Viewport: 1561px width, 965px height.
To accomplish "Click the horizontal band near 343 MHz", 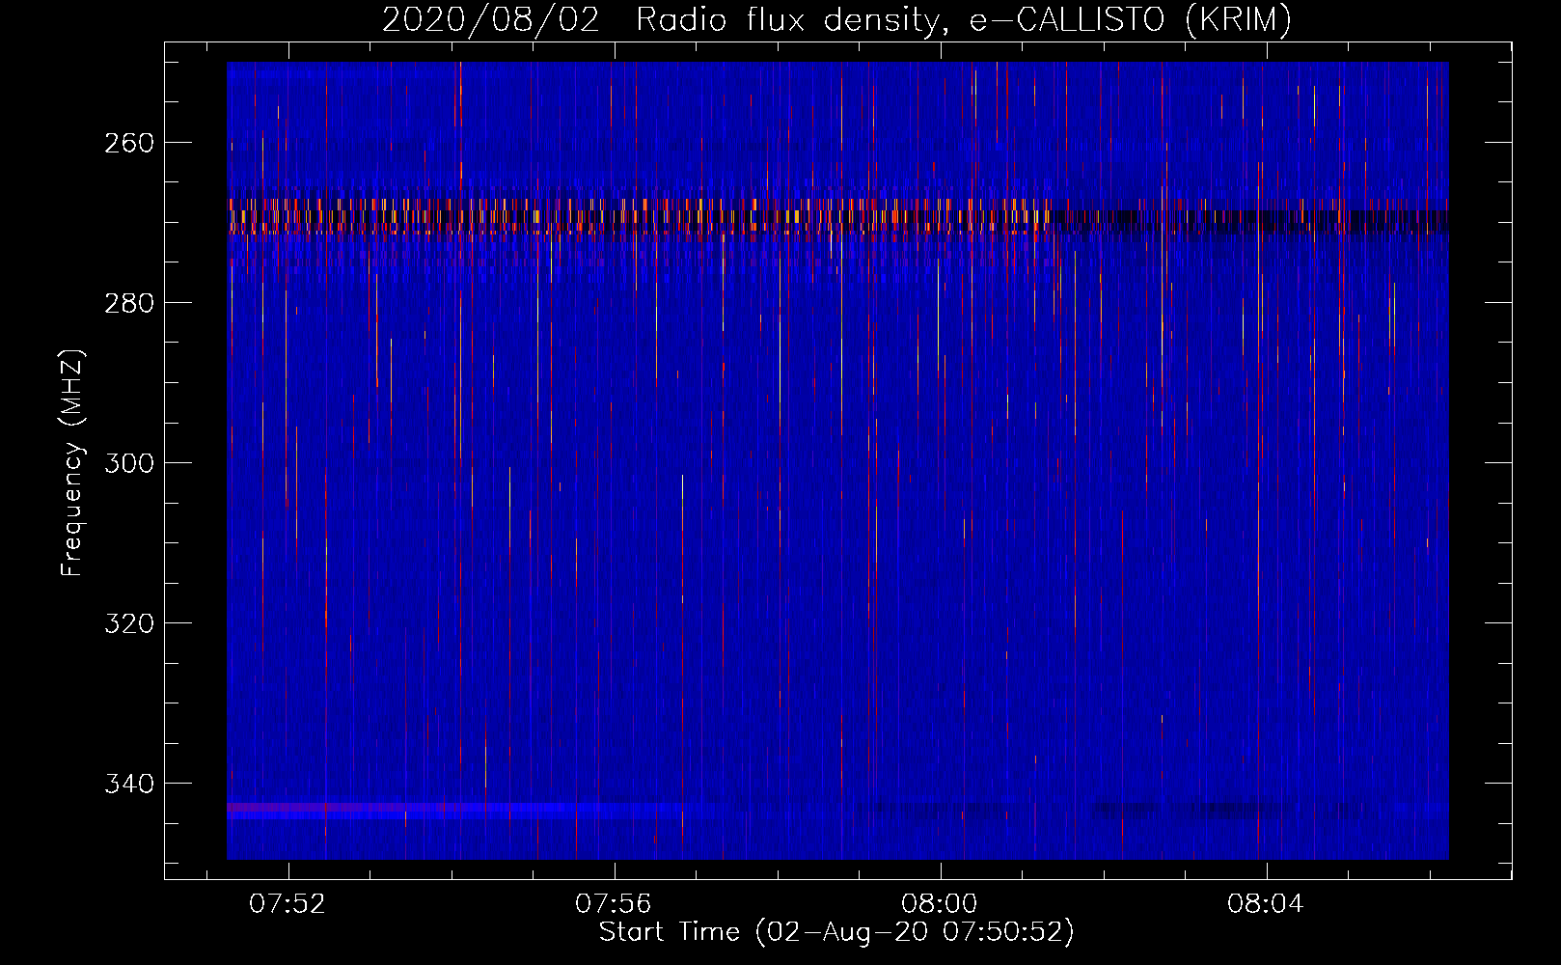I will tap(837, 811).
